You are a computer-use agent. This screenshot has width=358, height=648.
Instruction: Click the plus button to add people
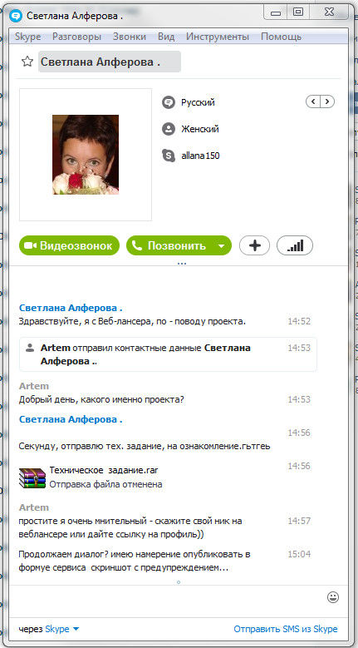tap(254, 246)
